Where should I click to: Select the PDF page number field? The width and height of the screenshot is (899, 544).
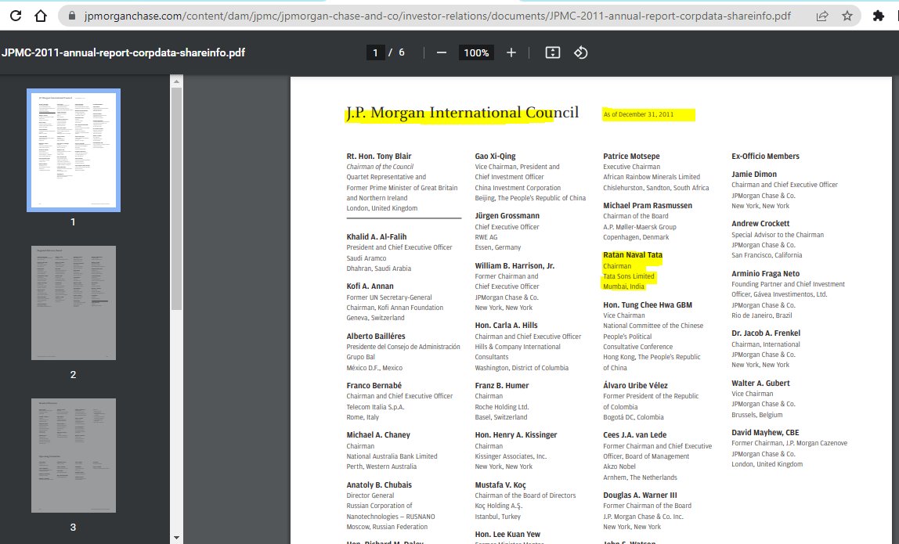[376, 52]
